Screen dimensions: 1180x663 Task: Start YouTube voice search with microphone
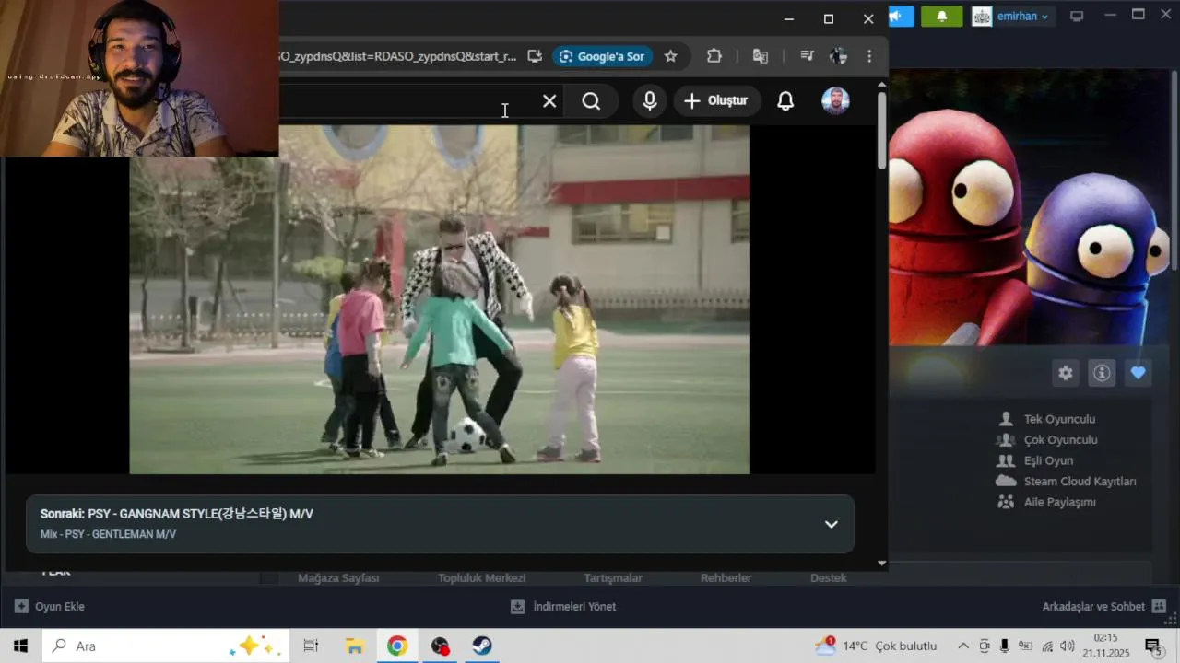point(650,101)
